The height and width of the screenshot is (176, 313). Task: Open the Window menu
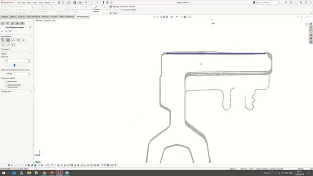(47, 3)
